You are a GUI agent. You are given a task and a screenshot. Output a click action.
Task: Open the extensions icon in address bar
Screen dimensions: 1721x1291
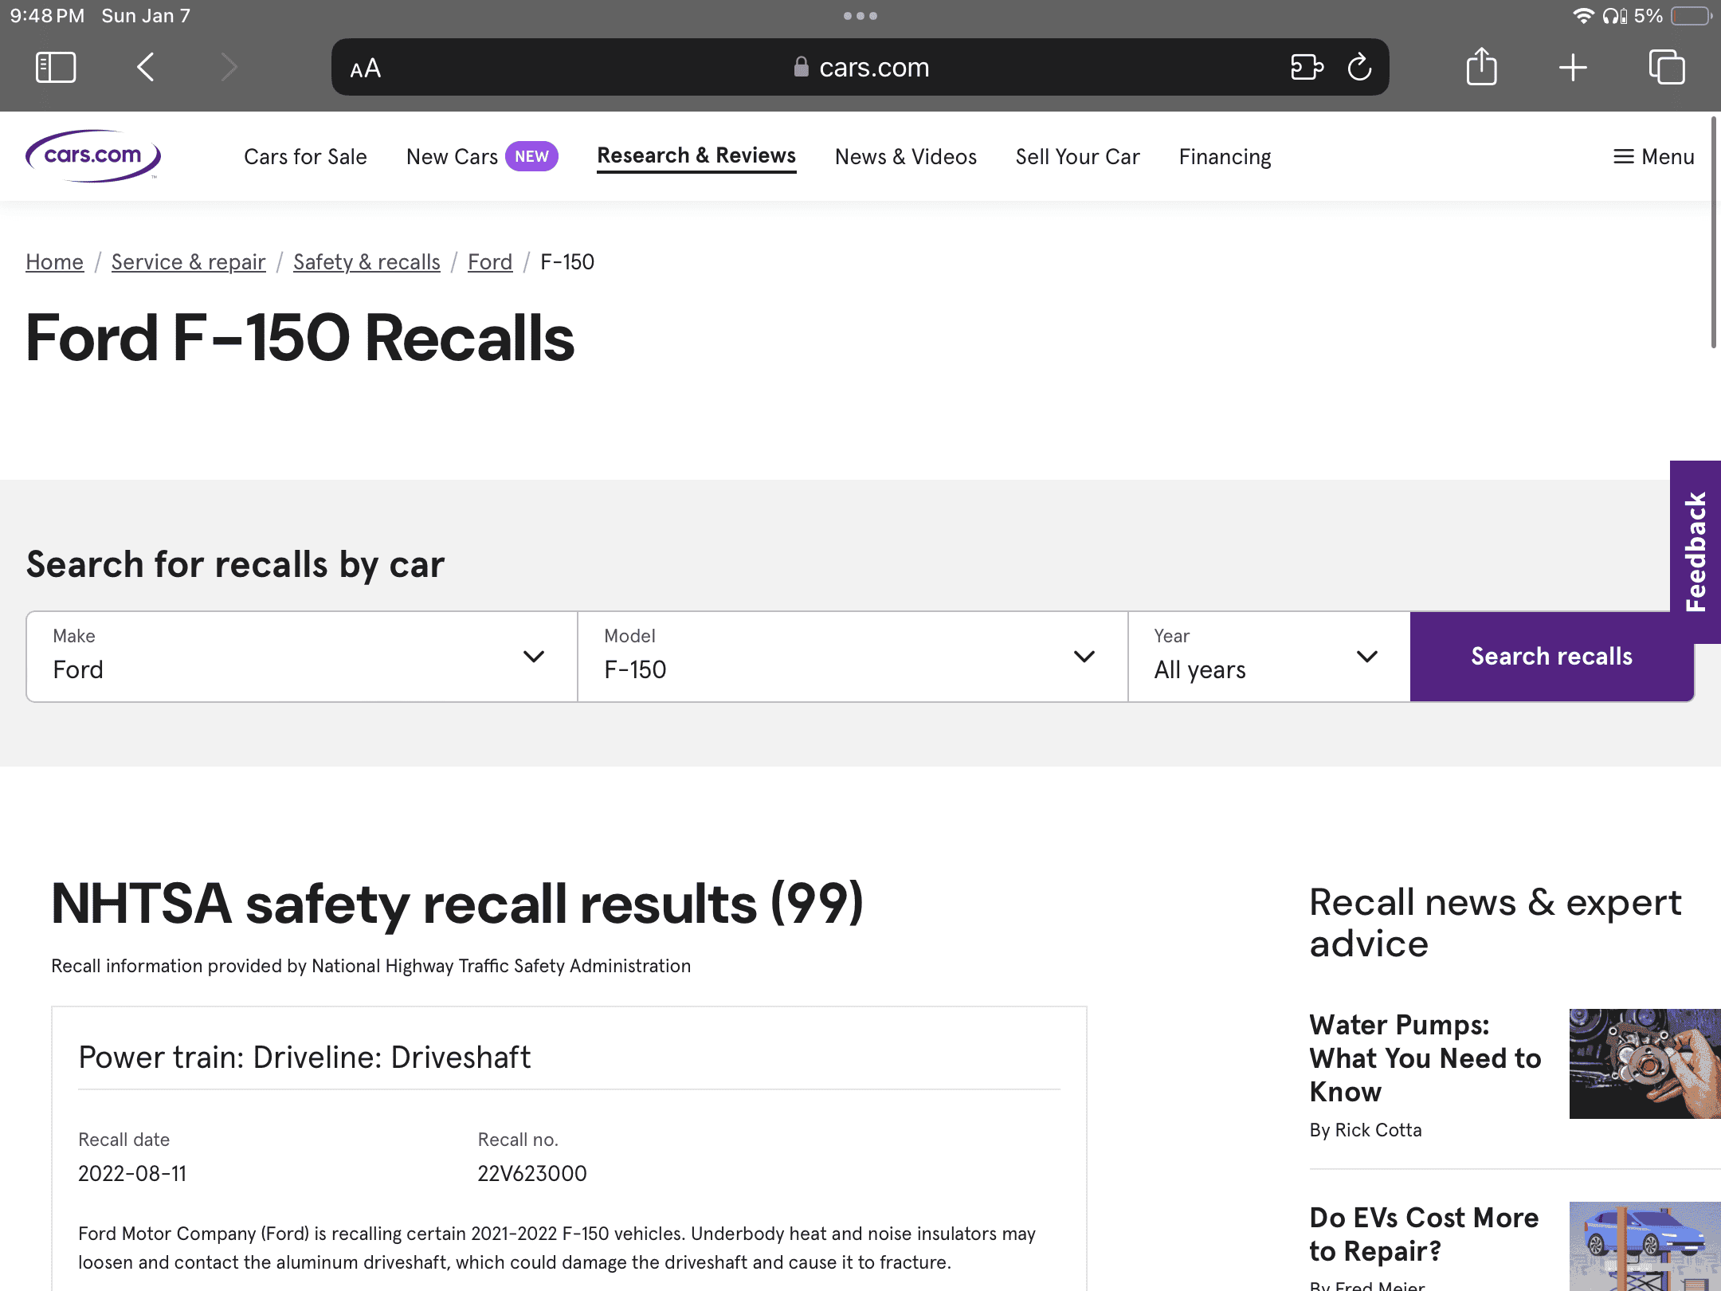click(x=1307, y=67)
